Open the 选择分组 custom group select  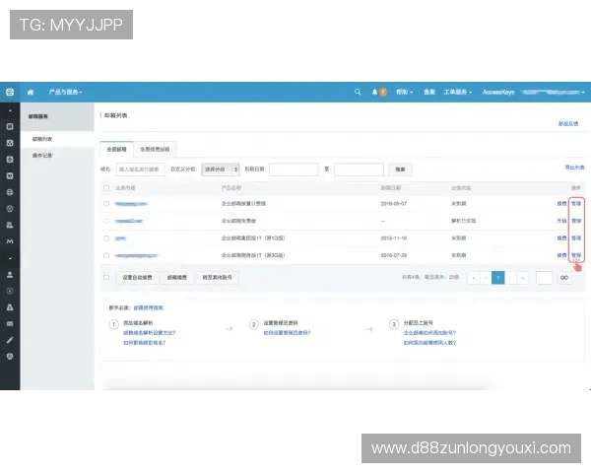point(221,169)
